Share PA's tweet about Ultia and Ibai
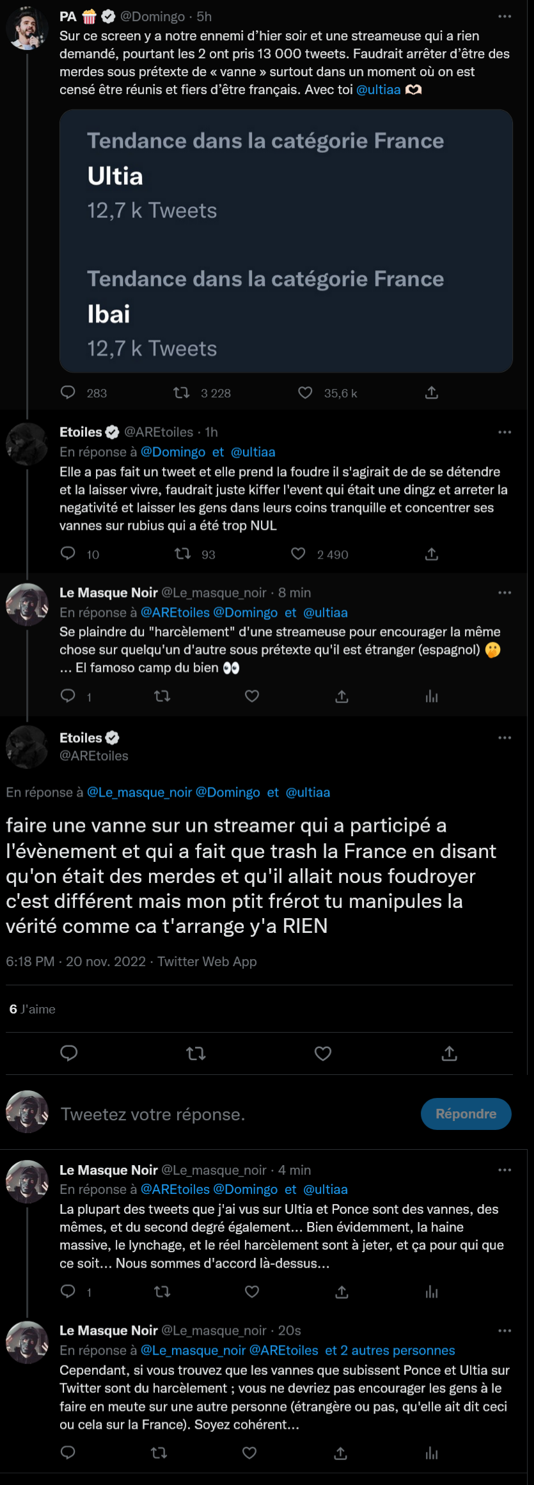534x1485 pixels. 432,392
